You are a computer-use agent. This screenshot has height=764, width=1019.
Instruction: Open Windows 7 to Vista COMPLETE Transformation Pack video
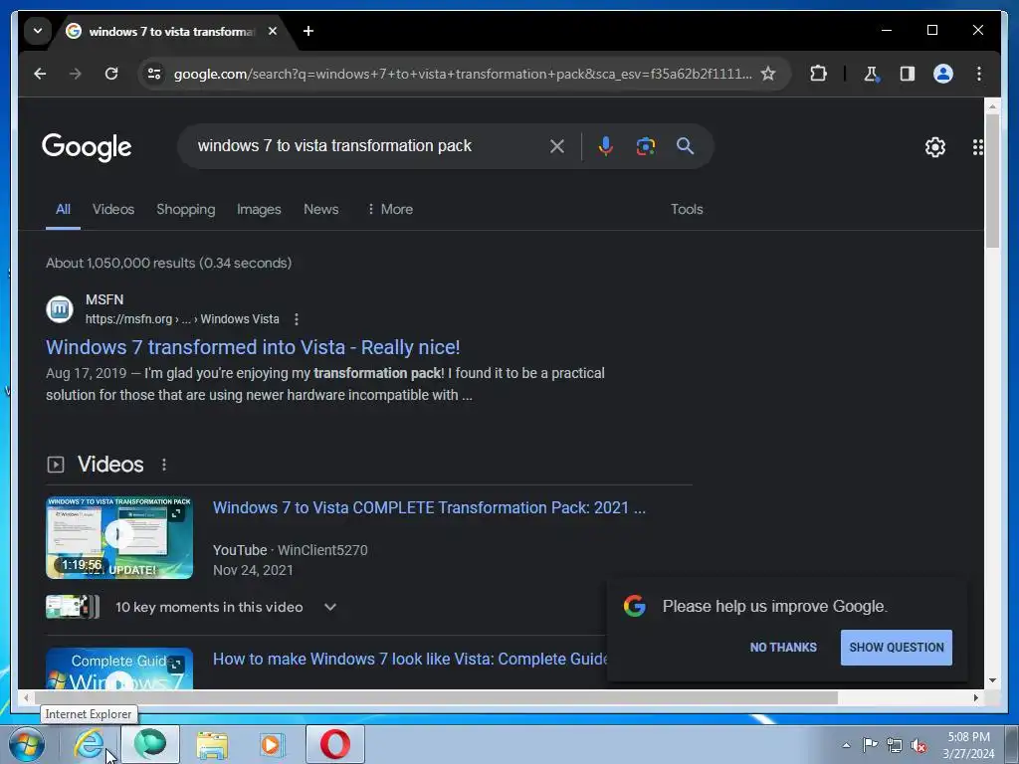[x=429, y=508]
